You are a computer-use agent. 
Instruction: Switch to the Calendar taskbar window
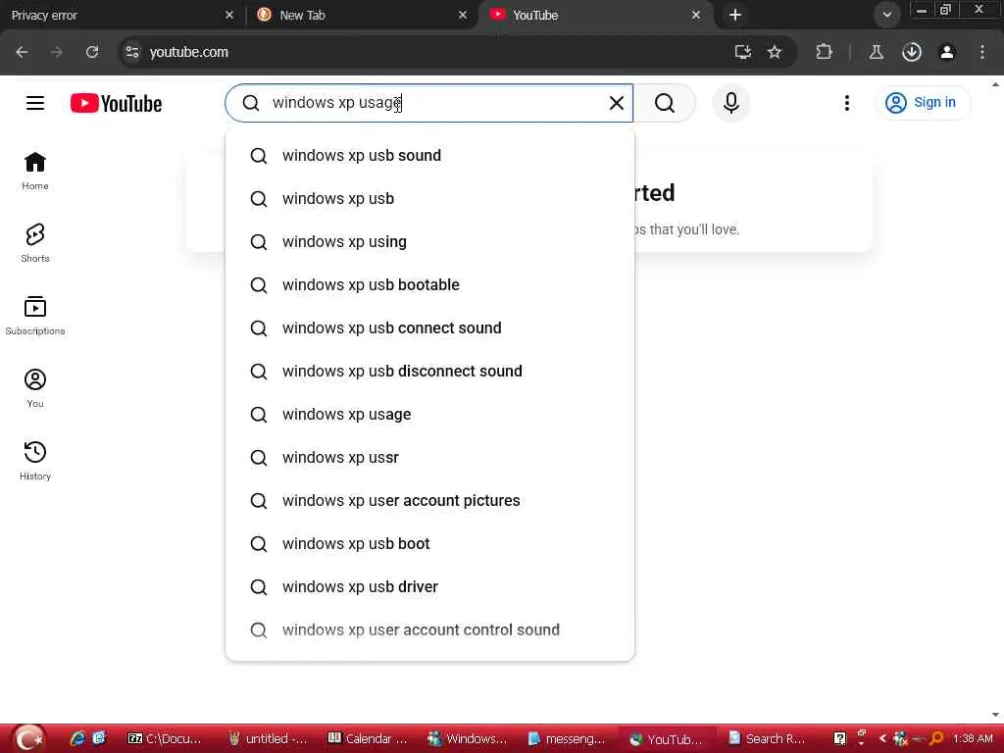click(368, 739)
